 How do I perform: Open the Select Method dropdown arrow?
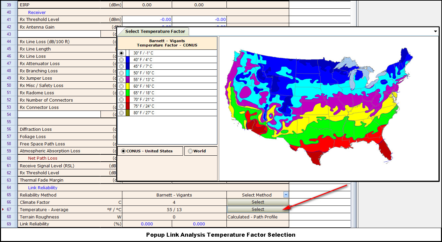pos(286,195)
